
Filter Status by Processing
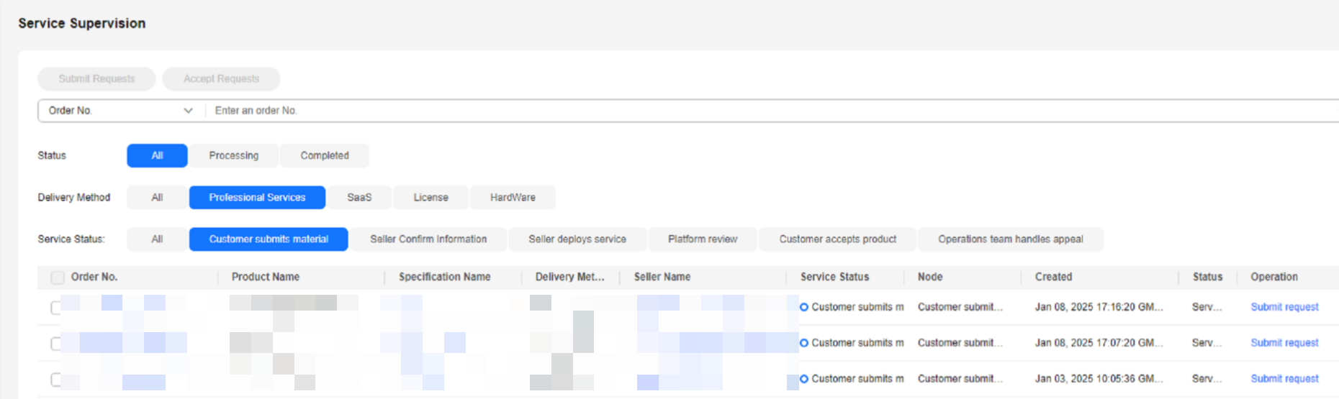click(x=234, y=156)
